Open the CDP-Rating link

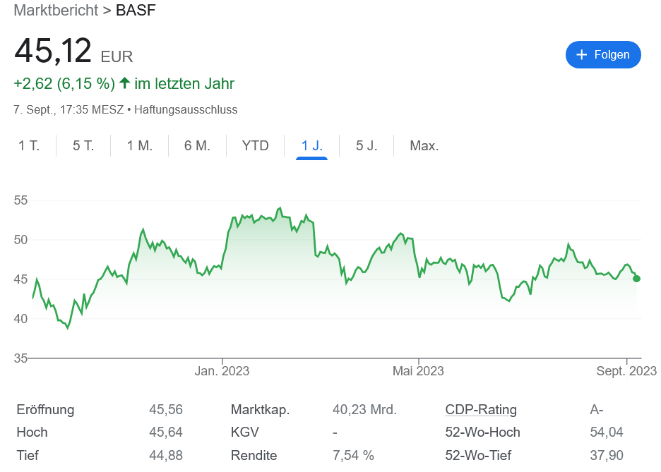click(x=480, y=409)
